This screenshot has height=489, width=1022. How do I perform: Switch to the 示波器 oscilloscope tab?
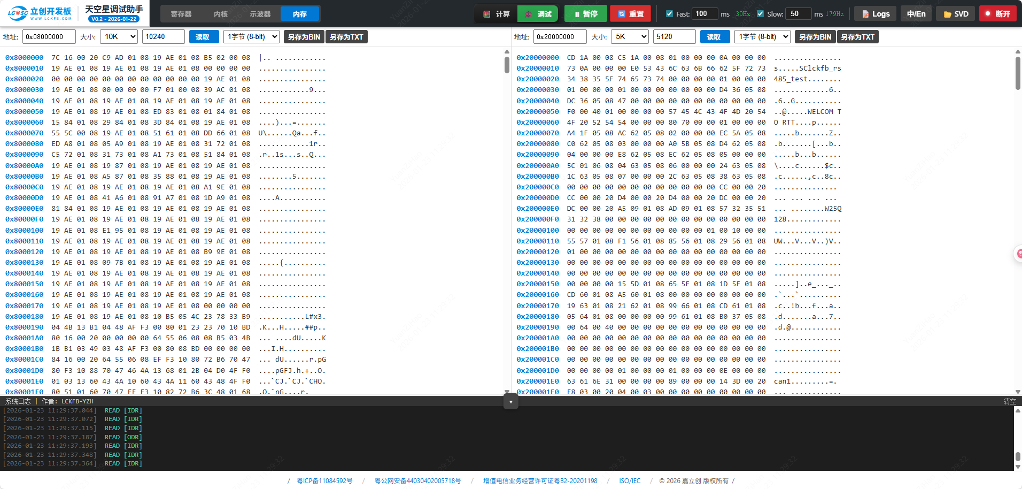point(260,14)
